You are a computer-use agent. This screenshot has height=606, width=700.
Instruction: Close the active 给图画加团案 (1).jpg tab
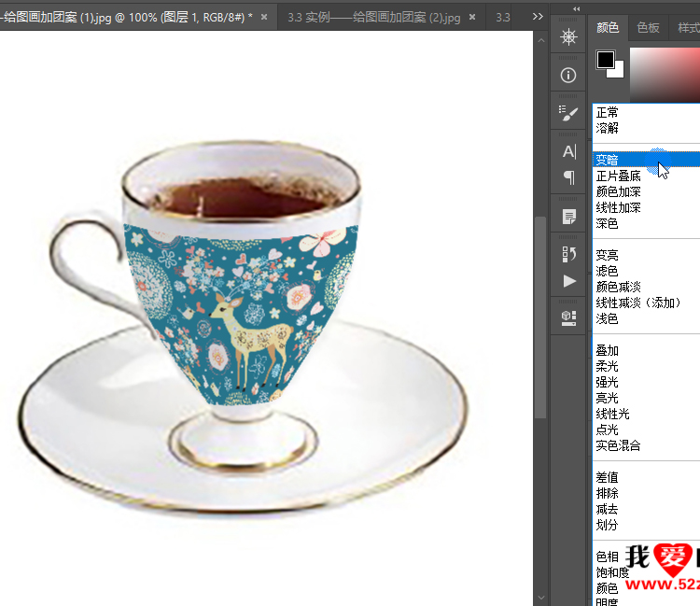click(x=264, y=17)
